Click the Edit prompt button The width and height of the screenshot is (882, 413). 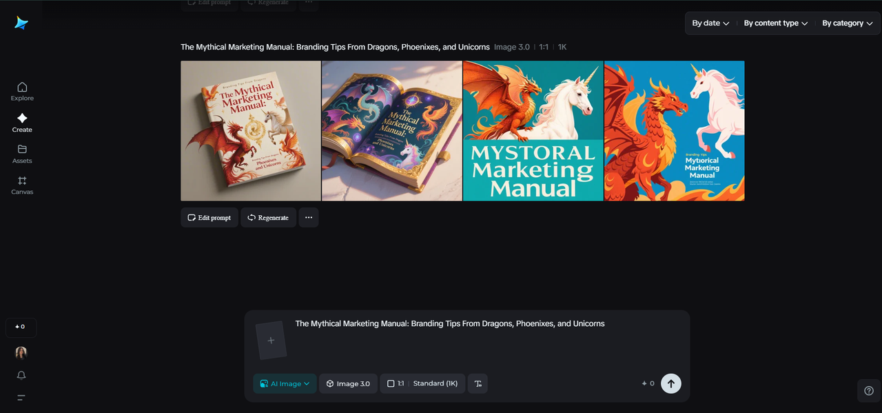point(209,217)
